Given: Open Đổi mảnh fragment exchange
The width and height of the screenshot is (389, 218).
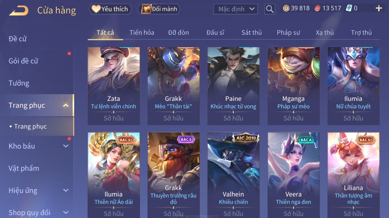Looking at the screenshot, I should tap(159, 9).
